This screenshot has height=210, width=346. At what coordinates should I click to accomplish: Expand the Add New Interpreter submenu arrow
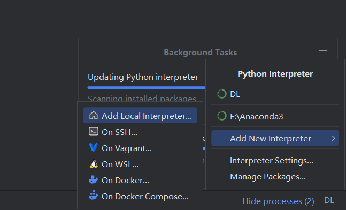pos(333,138)
